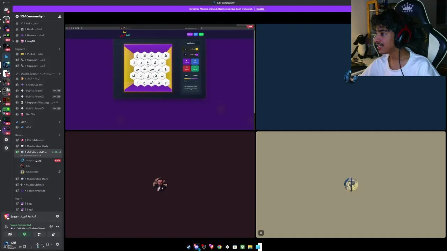Disconnect from voice with hang-up icon
The width and height of the screenshot is (447, 251).
pyautogui.click(x=57, y=227)
